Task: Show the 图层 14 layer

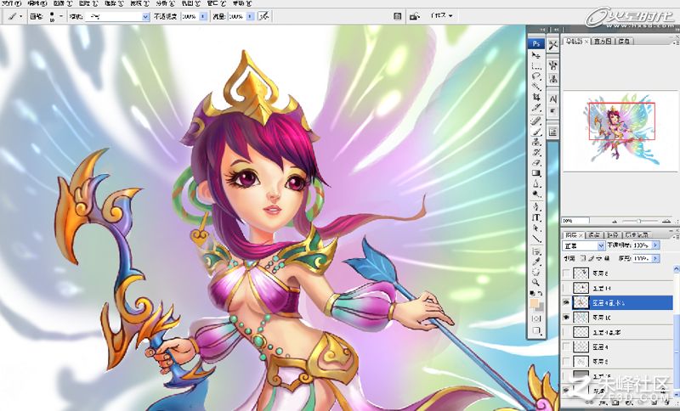Action: pos(566,288)
